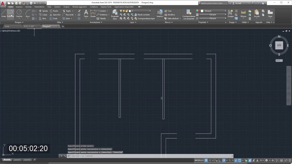Click the Quota dimension tool
This screenshot has width=292, height=164.
(x=93, y=14)
